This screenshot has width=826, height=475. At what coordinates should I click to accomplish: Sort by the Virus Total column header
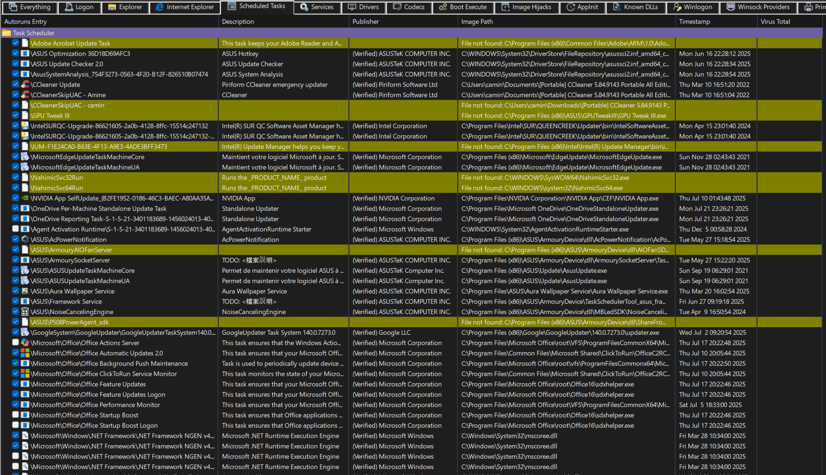click(789, 21)
